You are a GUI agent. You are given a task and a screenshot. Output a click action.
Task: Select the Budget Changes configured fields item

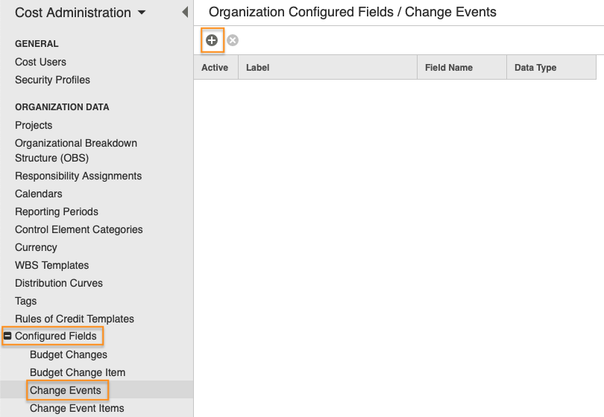point(69,354)
